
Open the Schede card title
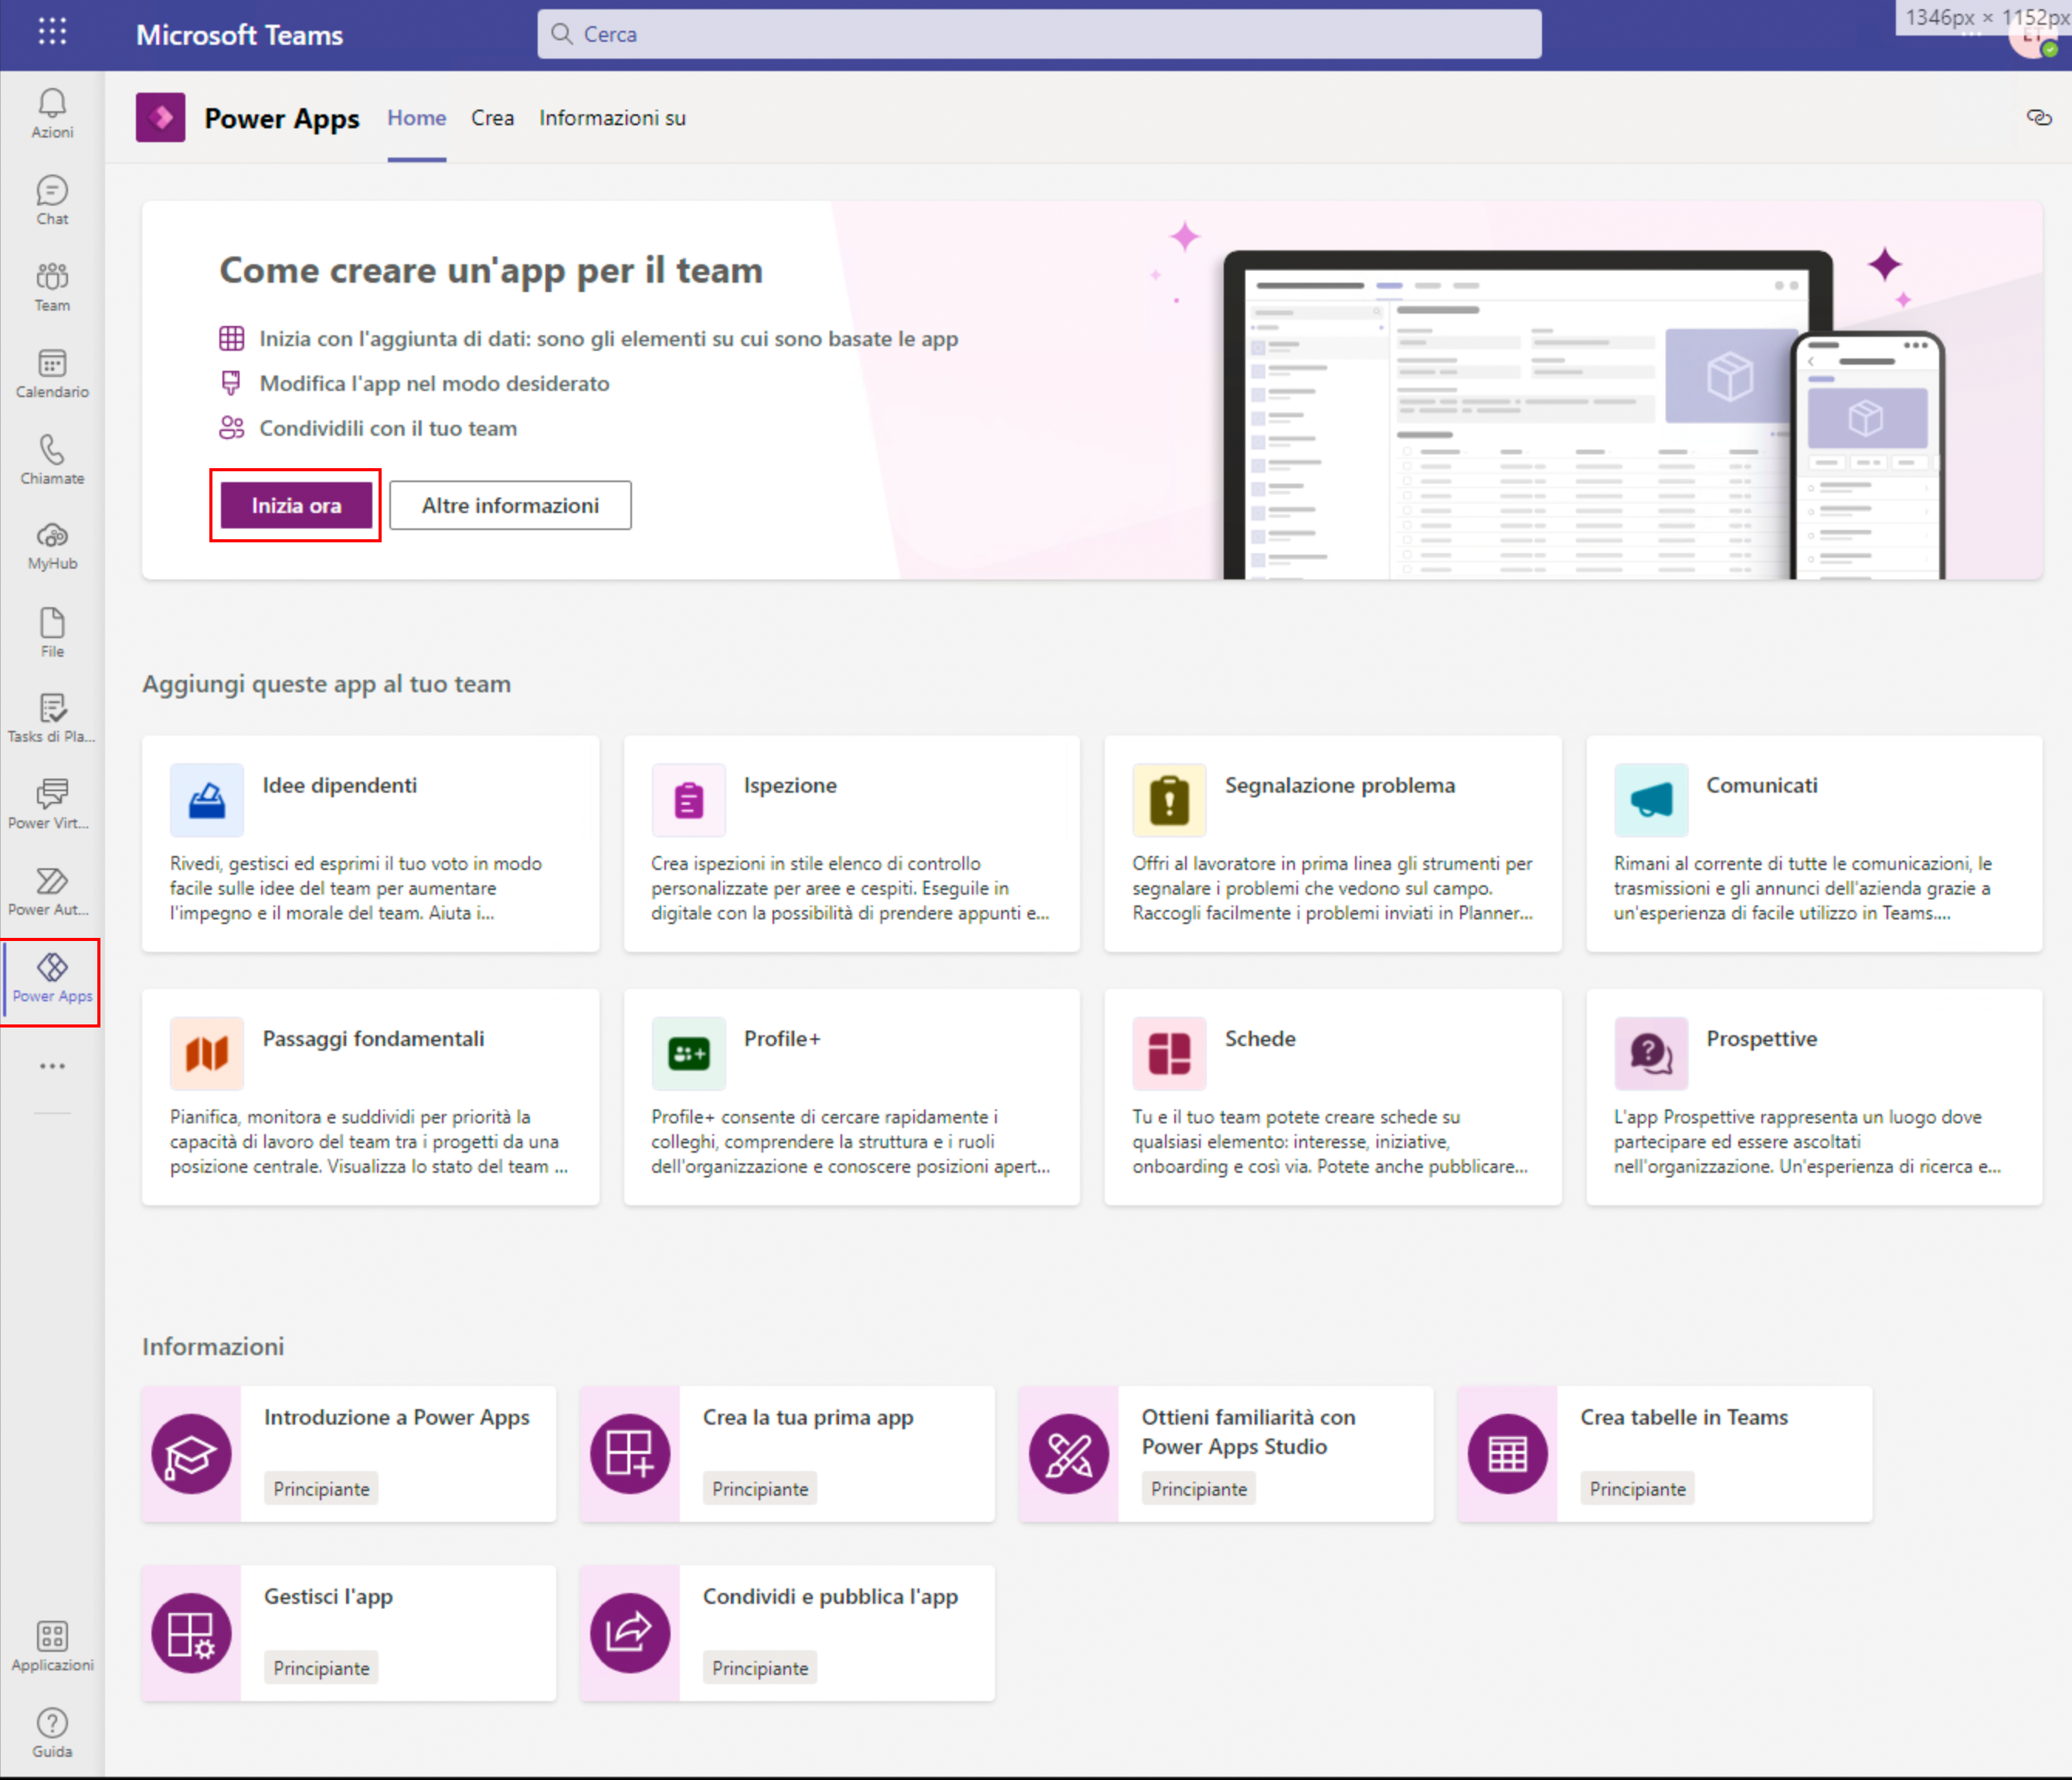1260,1039
